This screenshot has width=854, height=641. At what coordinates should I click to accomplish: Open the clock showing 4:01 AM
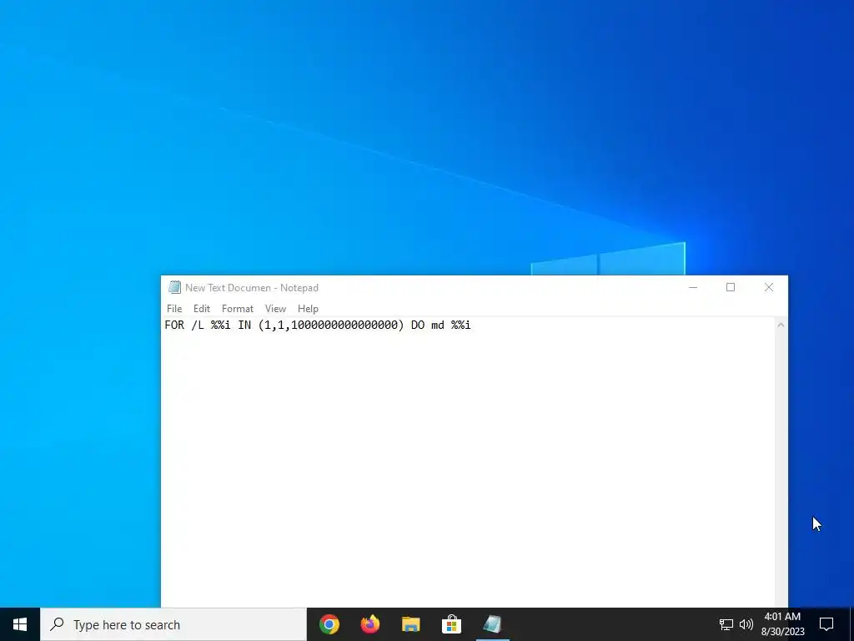point(782,624)
